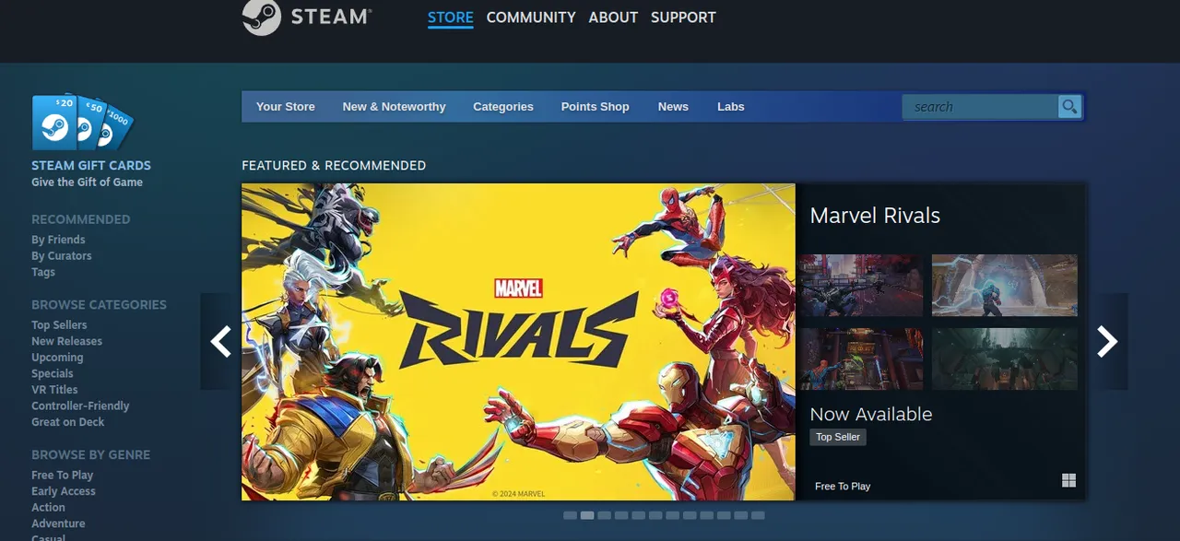This screenshot has width=1180, height=541.
Task: Browse Great on Deck category
Action: 68,422
